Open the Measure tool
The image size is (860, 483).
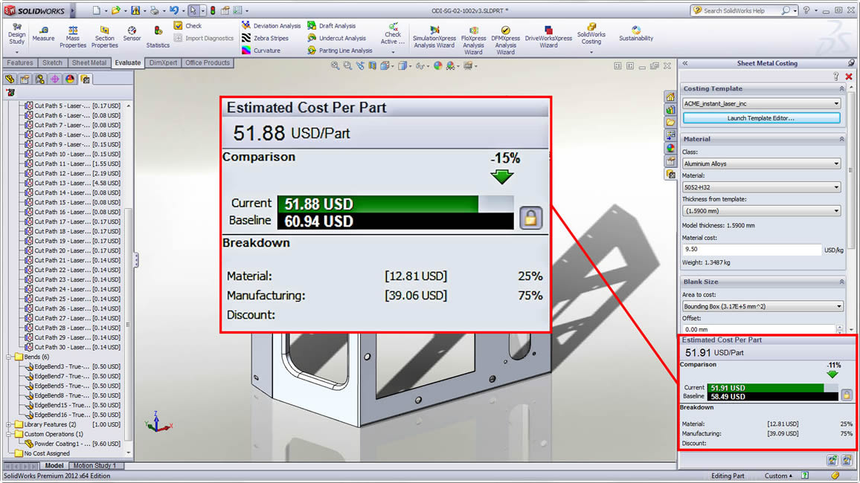43,33
